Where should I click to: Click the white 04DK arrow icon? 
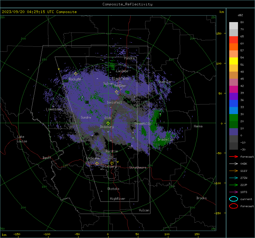click(x=233, y=164)
